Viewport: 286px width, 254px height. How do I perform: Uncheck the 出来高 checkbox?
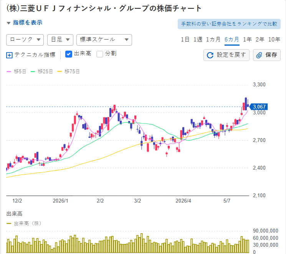tap(69, 54)
